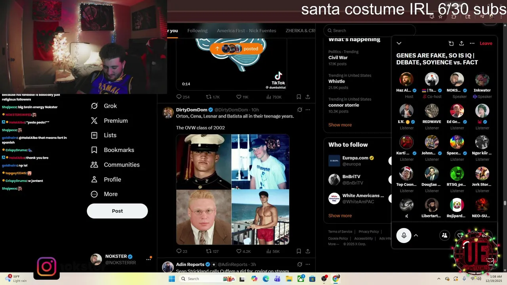Viewport: 507px width, 285px height.
Task: Click the new posts 'posted' pill
Action: pos(237,49)
